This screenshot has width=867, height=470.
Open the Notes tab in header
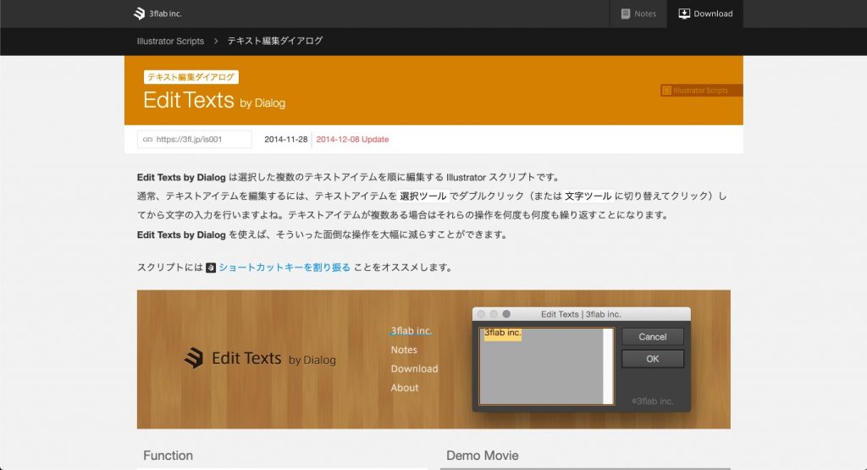click(638, 14)
